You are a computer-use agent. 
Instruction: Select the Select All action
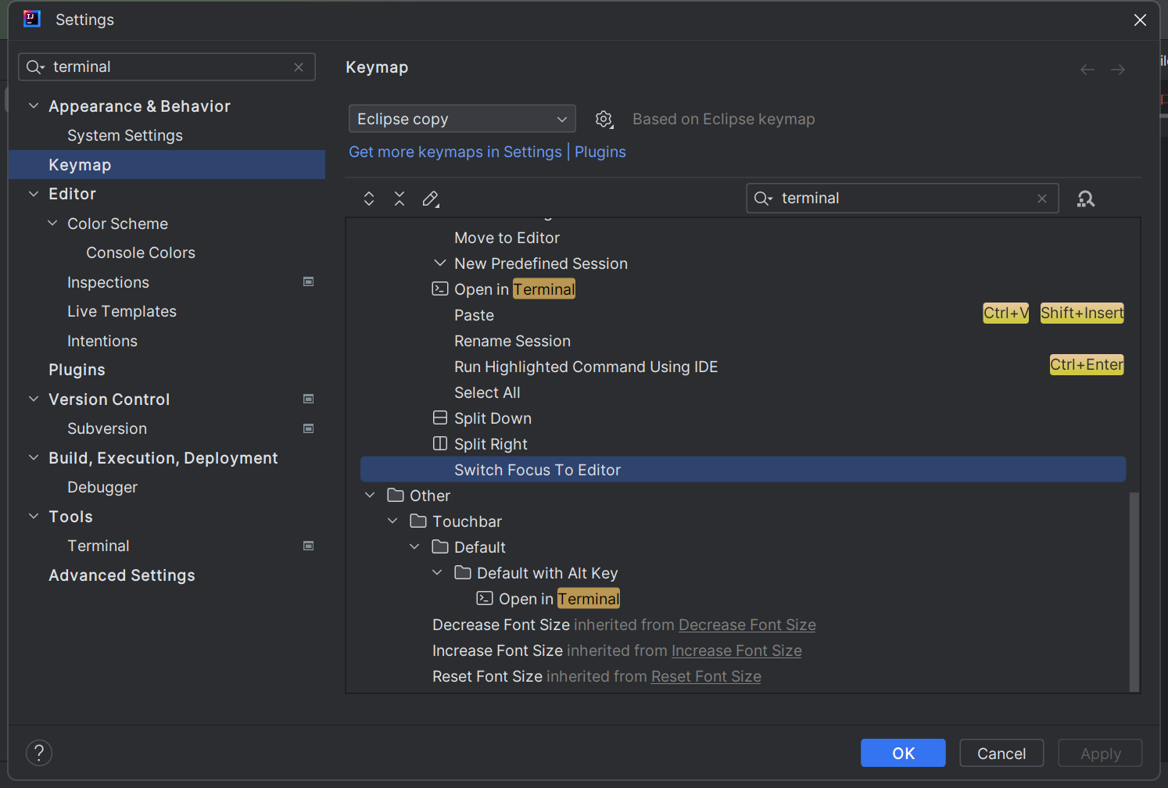click(743, 392)
